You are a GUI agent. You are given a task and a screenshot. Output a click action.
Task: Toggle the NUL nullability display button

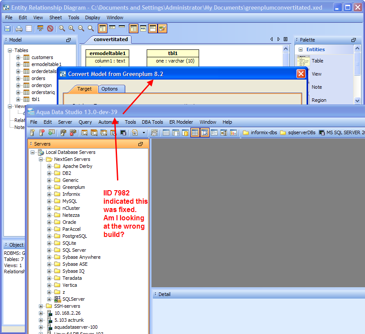tap(143, 28)
